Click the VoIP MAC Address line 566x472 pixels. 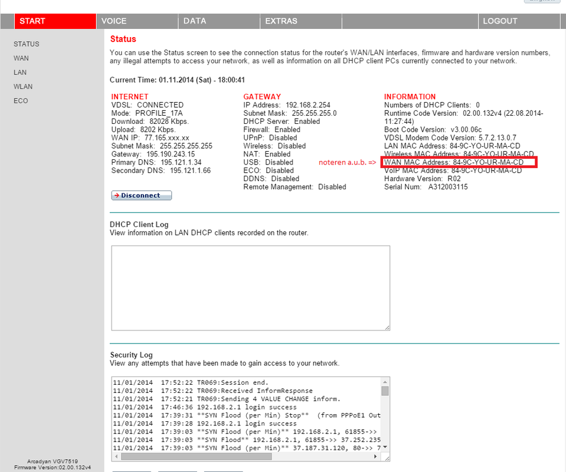453,171
